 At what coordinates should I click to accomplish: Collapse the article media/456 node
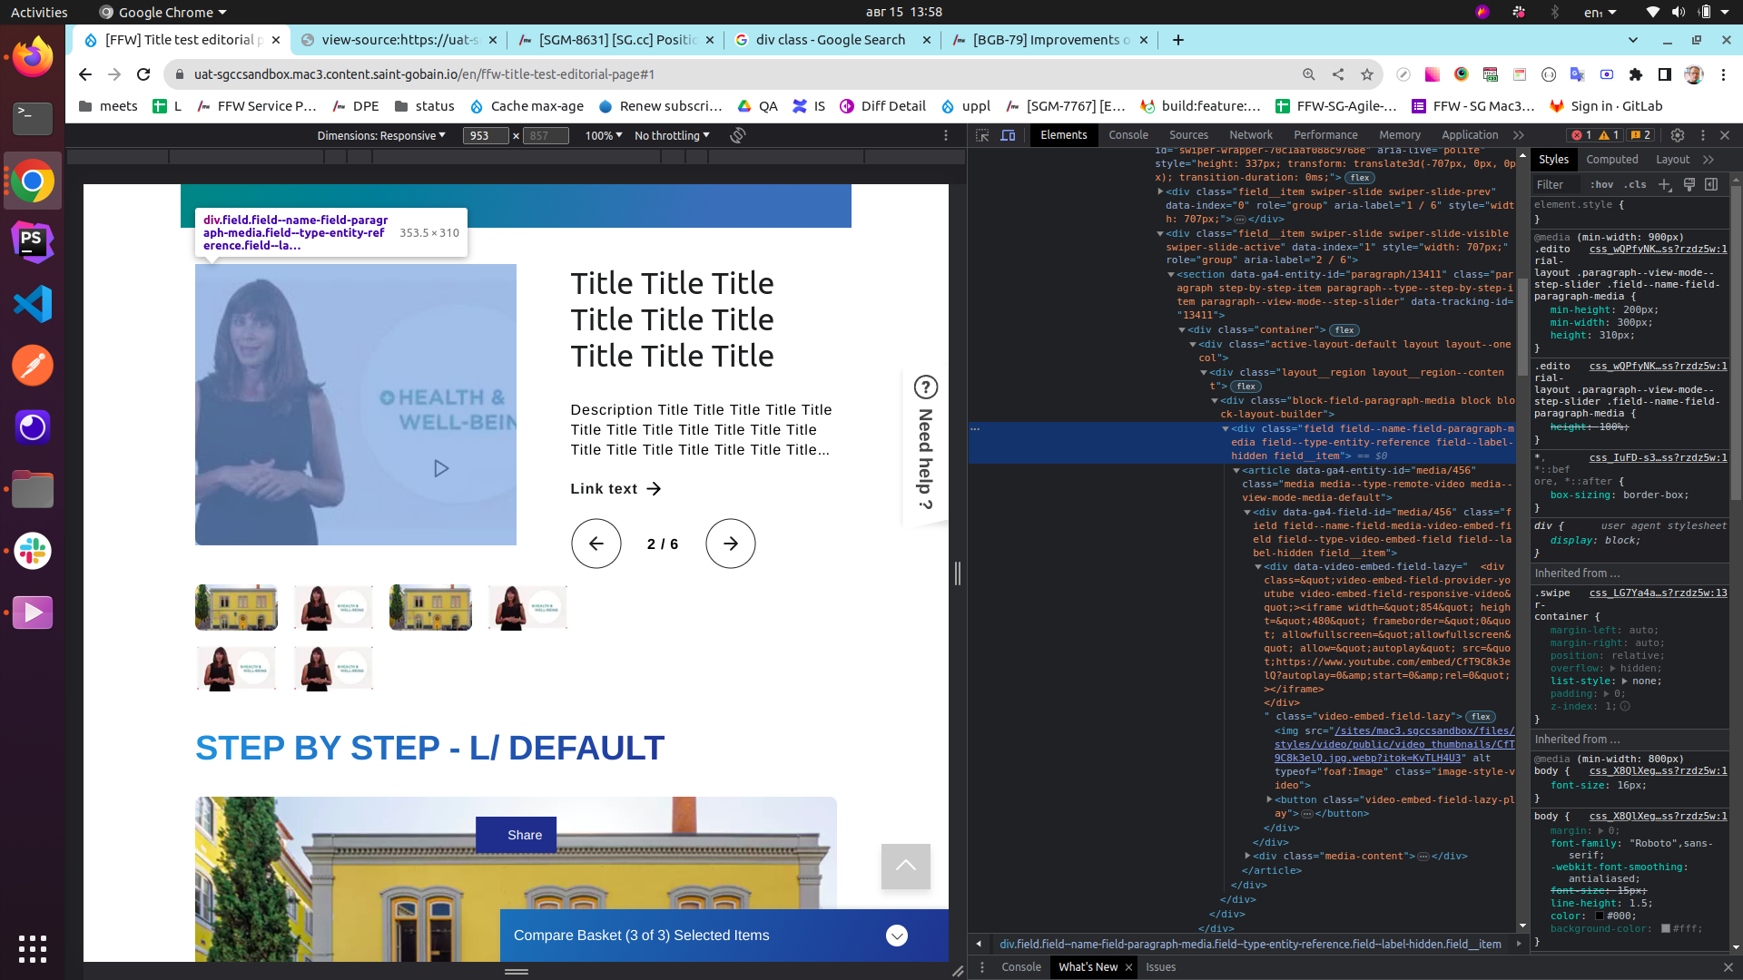click(1236, 470)
